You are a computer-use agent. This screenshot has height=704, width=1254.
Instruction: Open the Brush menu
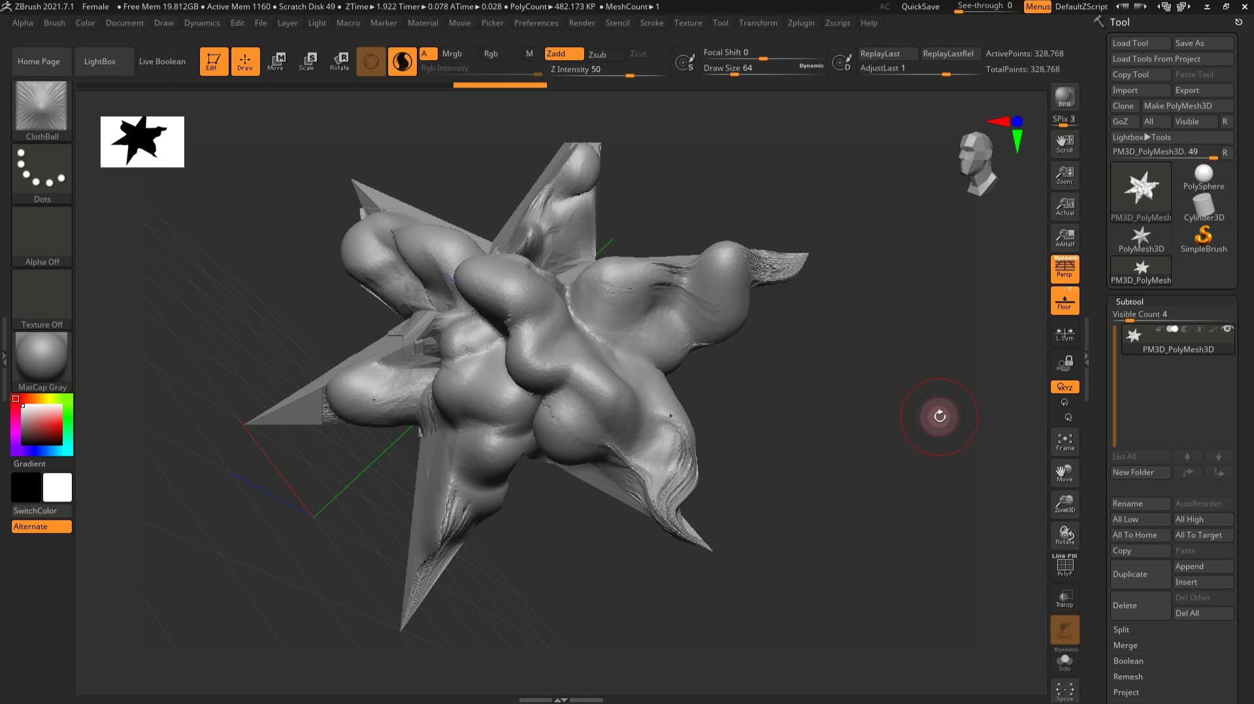(54, 23)
